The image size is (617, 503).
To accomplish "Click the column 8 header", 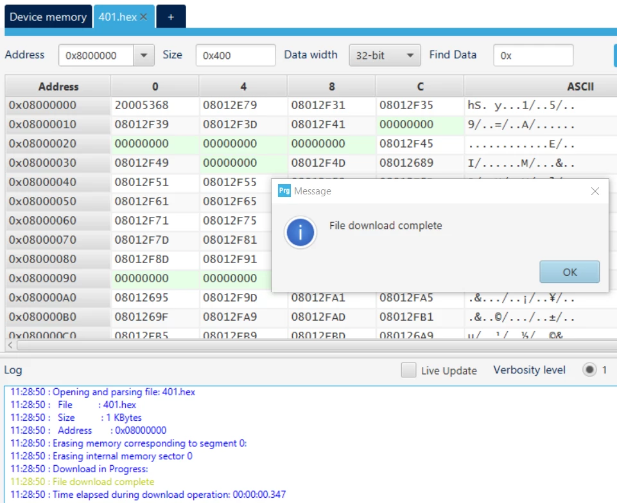I will 332,87.
